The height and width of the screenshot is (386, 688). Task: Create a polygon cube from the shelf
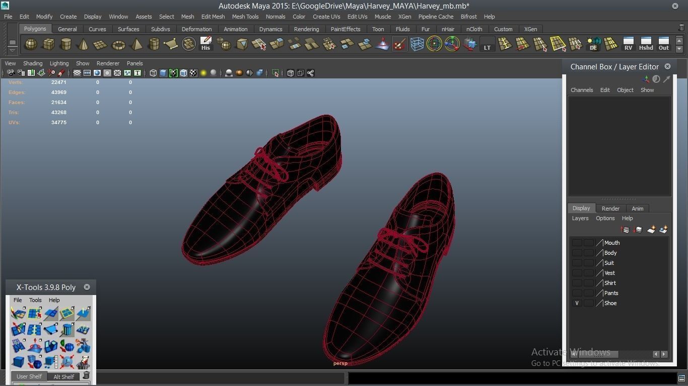(48, 44)
